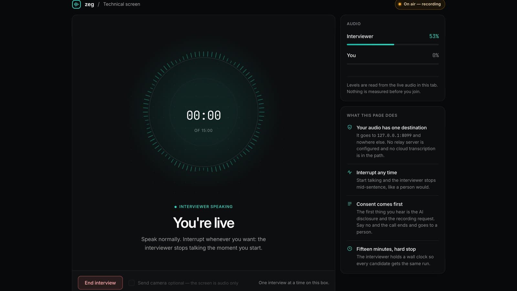The image size is (517, 291).
Task: Click the 00:00 timer display
Action: [x=204, y=115]
